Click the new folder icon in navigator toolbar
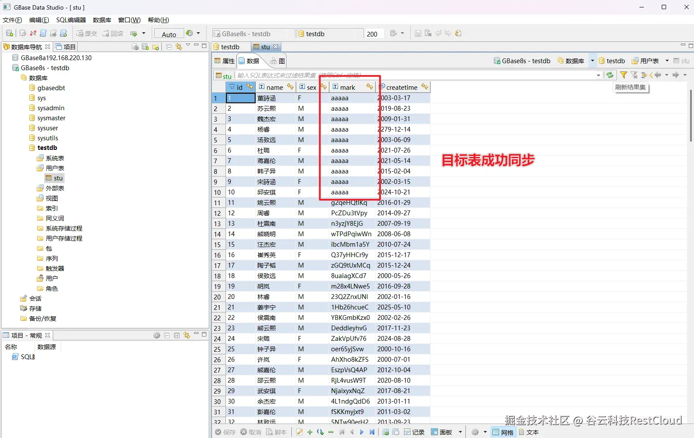 pos(155,47)
